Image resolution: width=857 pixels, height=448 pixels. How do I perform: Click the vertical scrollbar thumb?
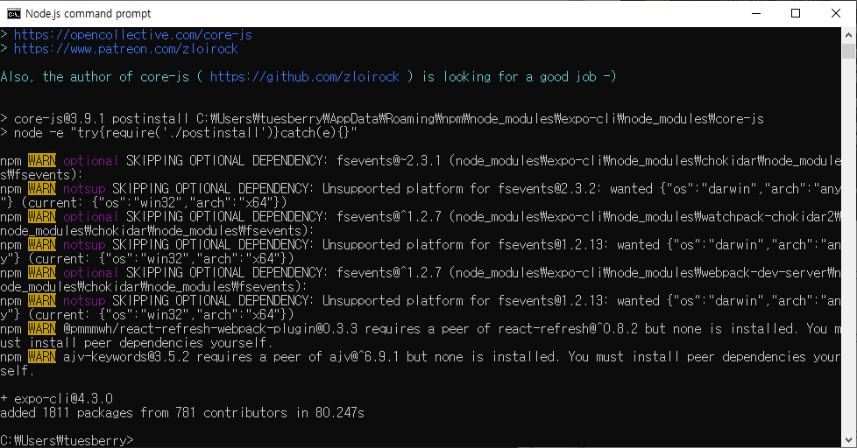coord(848,52)
